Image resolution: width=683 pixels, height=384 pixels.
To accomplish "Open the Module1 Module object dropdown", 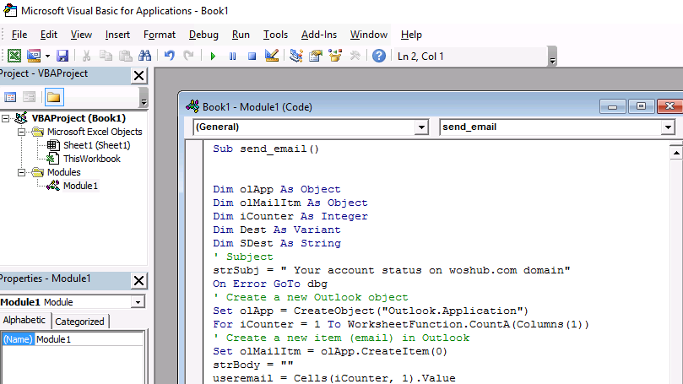I will [138, 302].
